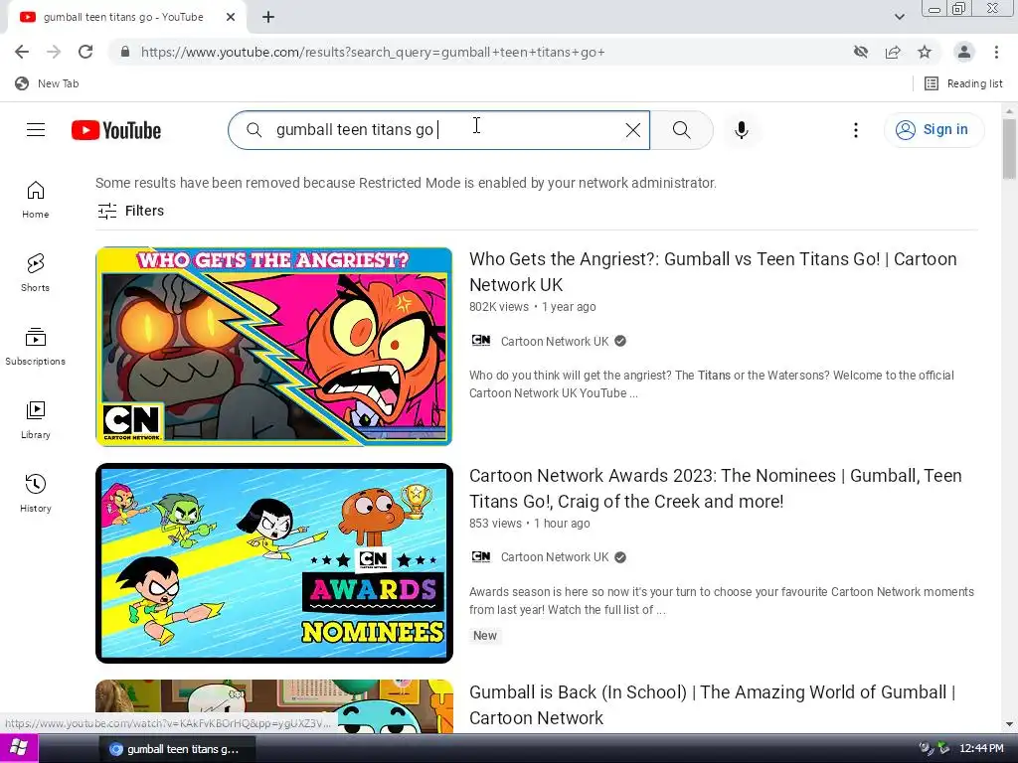
Task: Click the crossed-eye tracking icon
Action: point(861,52)
